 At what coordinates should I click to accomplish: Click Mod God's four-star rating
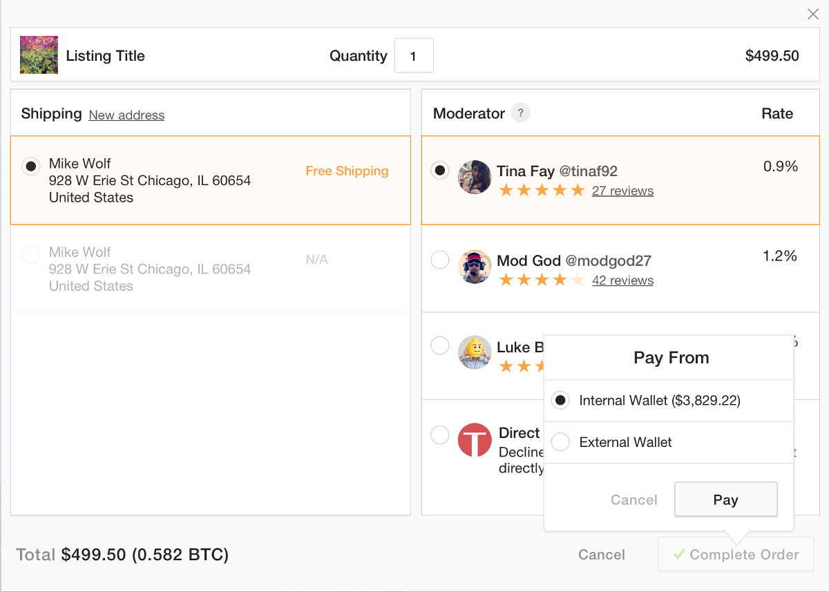click(x=542, y=280)
